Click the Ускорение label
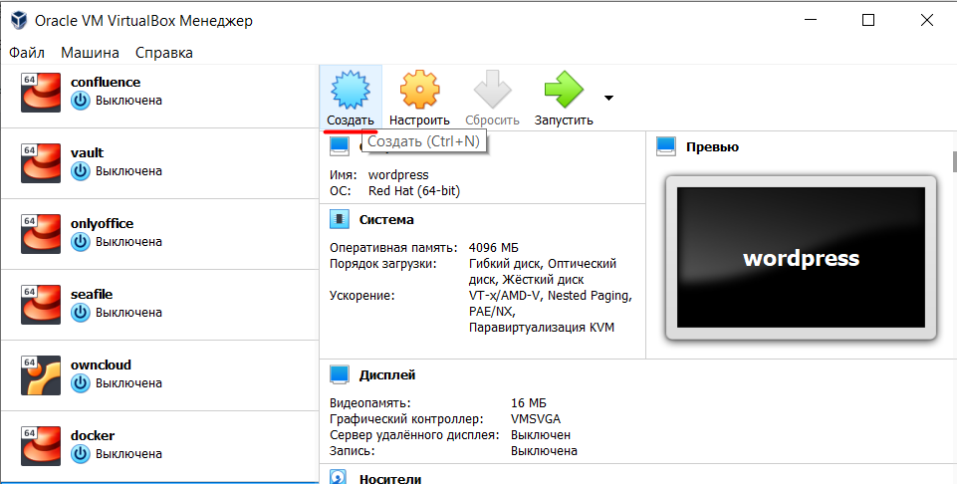Screen dimensions: 957x484 [362, 296]
